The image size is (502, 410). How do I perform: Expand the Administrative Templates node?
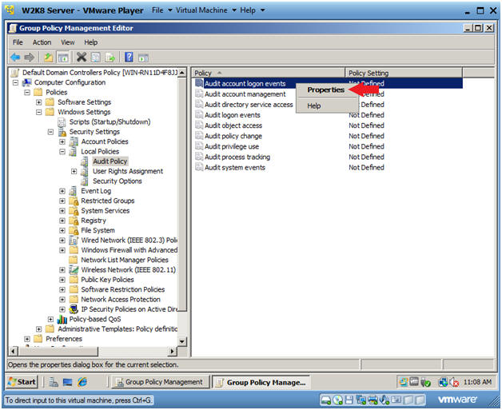coord(38,329)
